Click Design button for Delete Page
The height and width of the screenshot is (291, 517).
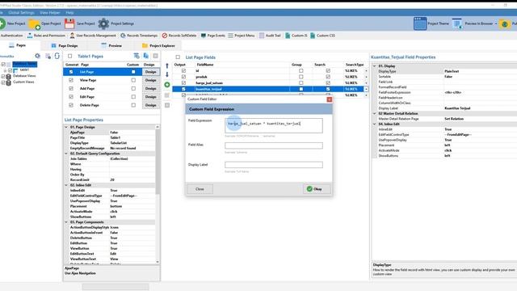[151, 105]
